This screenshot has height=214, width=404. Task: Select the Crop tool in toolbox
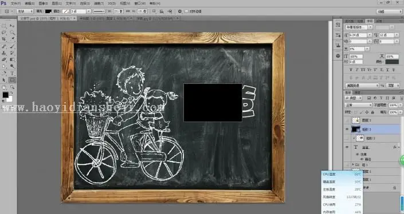point(4,39)
